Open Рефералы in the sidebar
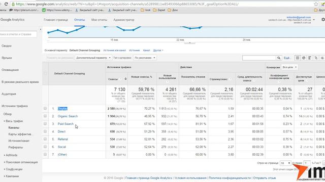325x182 pixels. coord(16,147)
